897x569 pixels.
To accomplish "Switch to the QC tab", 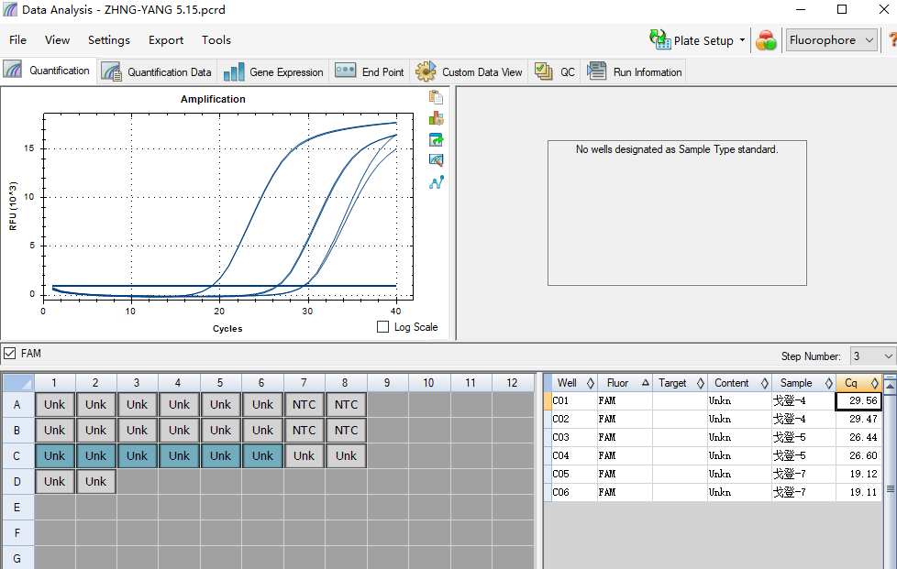I will pos(554,72).
